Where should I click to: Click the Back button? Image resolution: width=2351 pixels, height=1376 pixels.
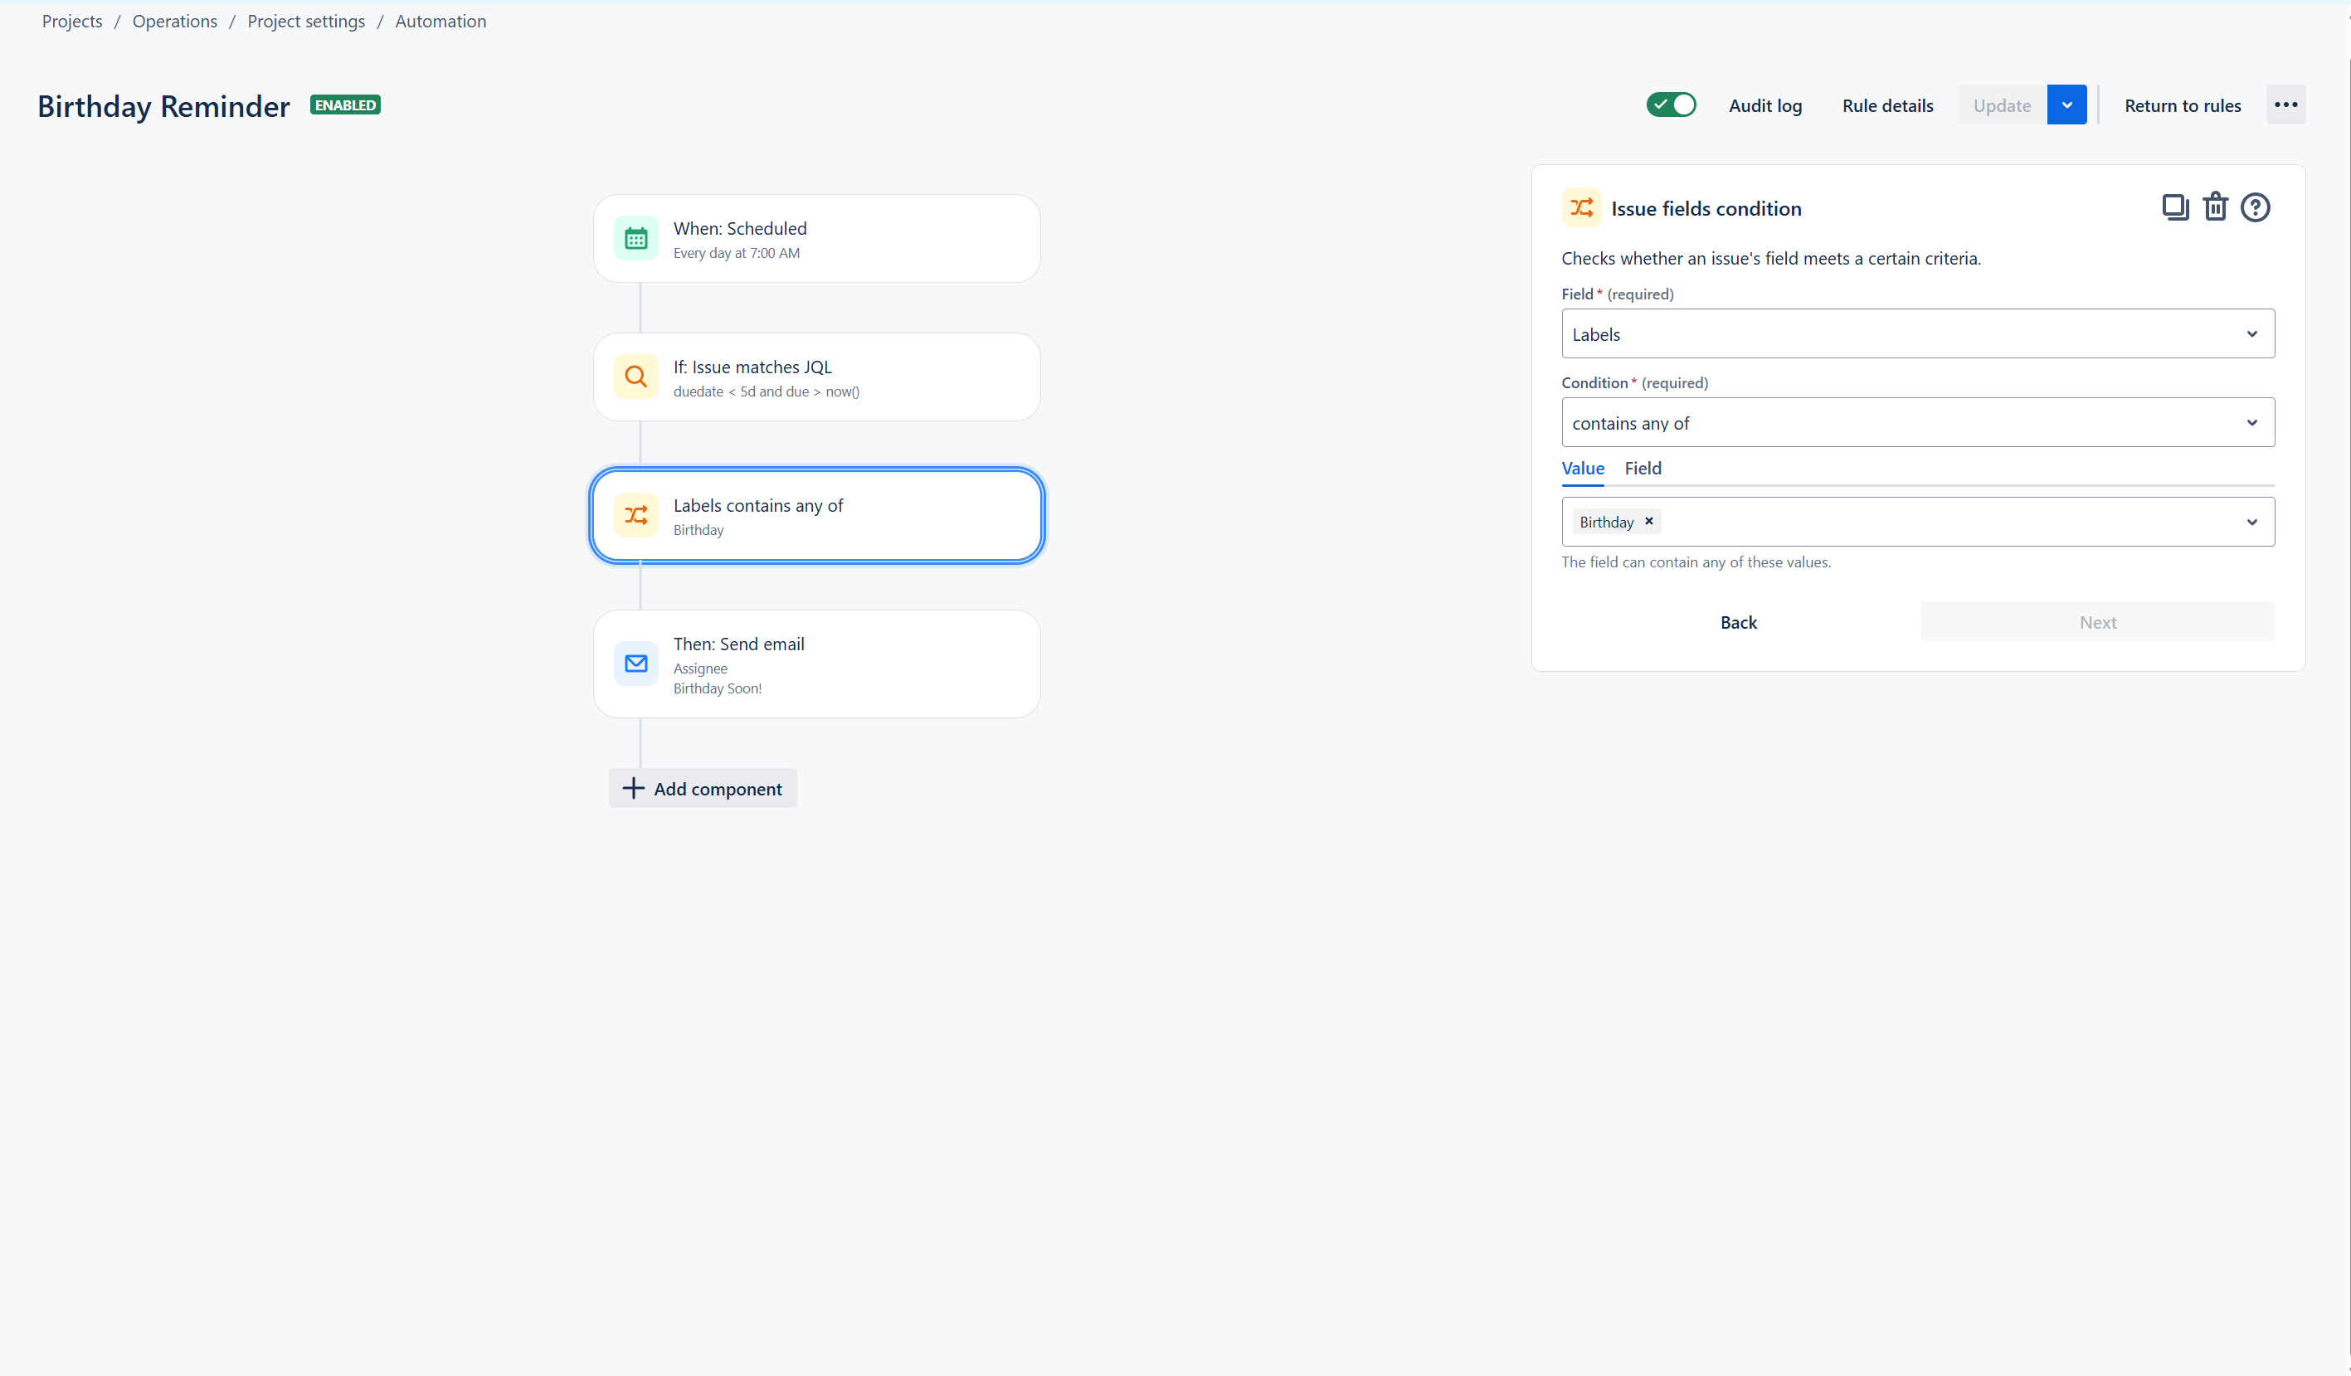pyautogui.click(x=1738, y=622)
